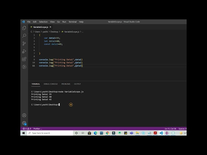
Task: Close the VariableScope.js tab
Action: pyautogui.click(x=50, y=27)
